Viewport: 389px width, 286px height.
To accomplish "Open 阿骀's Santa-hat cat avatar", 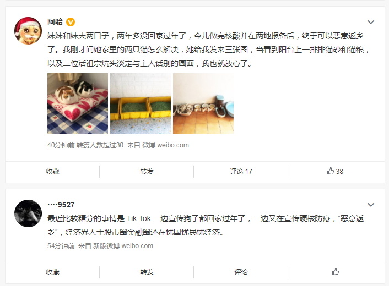I will 28,31.
